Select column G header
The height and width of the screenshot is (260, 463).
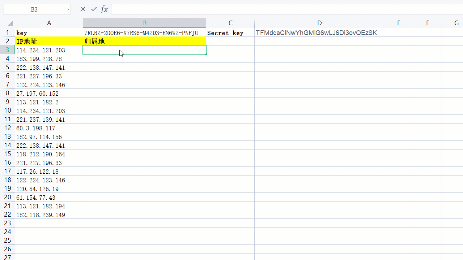pos(453,23)
